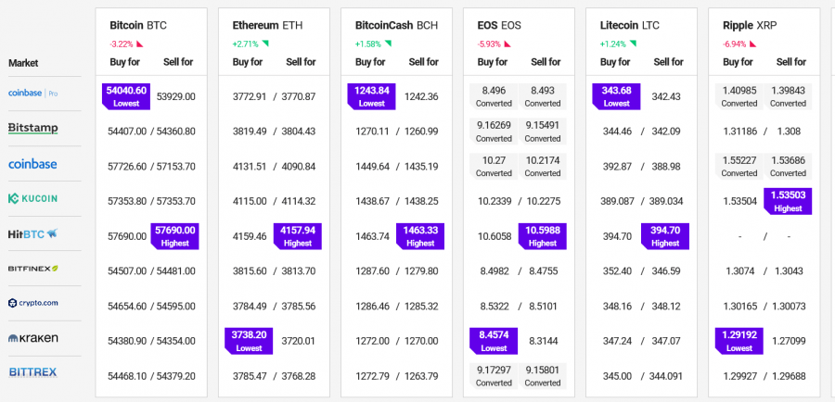This screenshot has height=402, width=835.
Task: Click Coinbase Ripple converted sell 1.53686
Action: (x=788, y=167)
